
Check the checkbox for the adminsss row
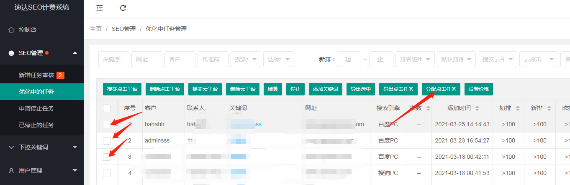click(x=107, y=140)
